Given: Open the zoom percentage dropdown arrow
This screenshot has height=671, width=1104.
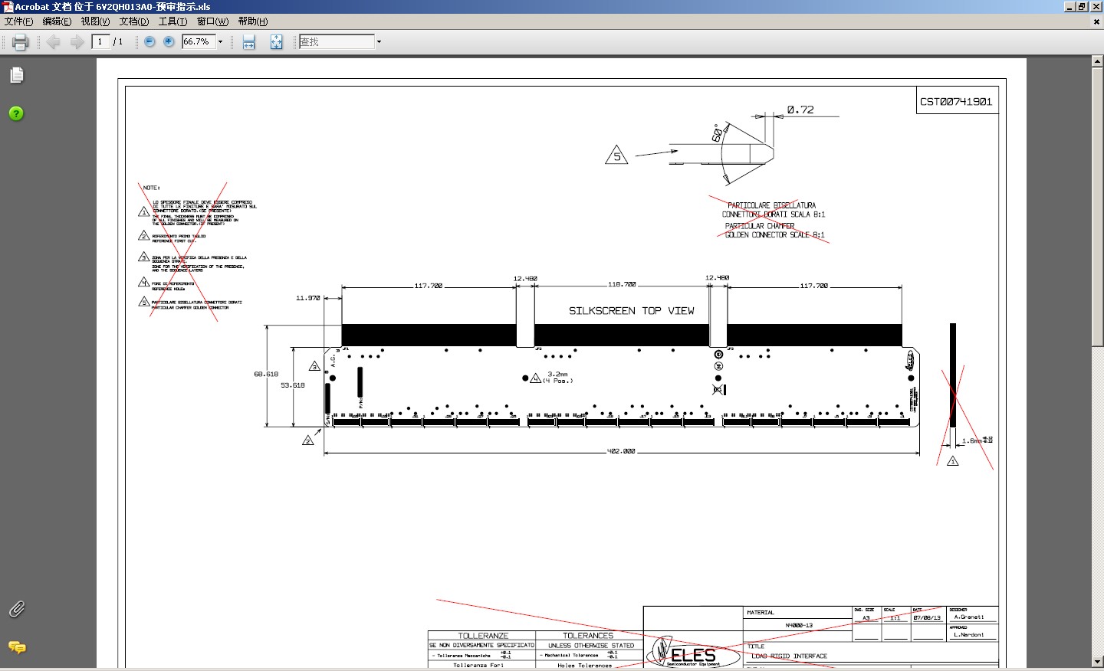Looking at the screenshot, I should (220, 42).
